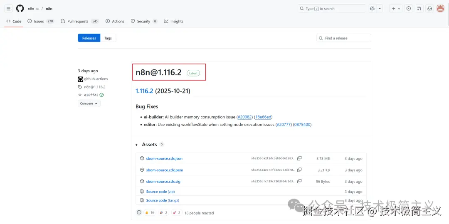Click the '16 people reacted' text
Image resolution: width=449 pixels, height=224 pixels.
(x=199, y=213)
